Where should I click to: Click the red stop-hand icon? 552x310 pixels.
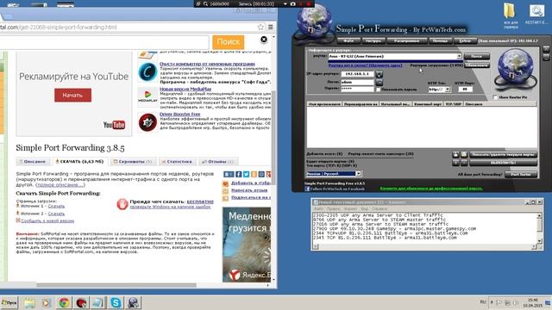click(x=122, y=204)
